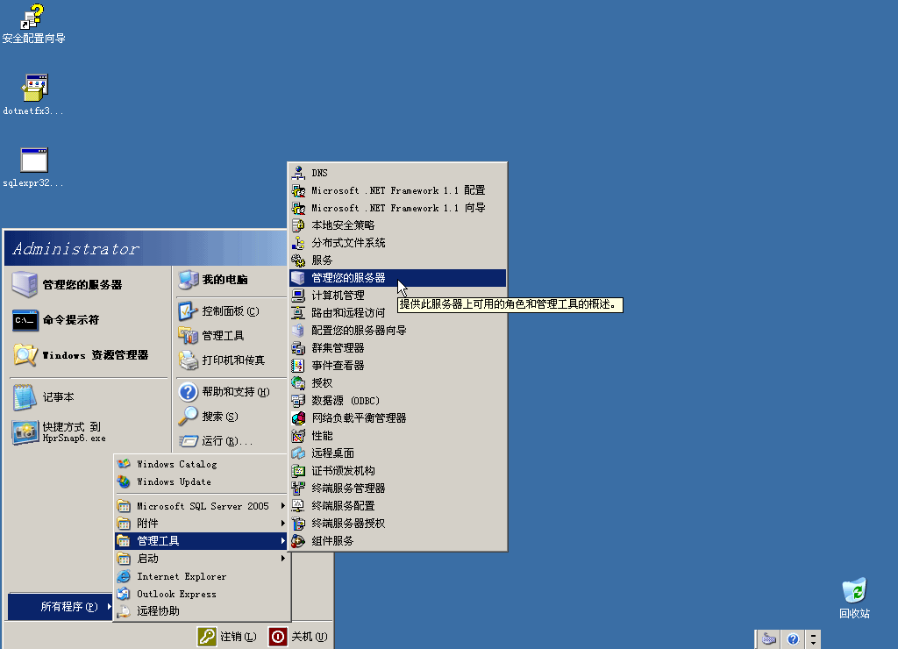Viewport: 898px width, 649px height.
Task: Open 网络负载平衡管理器 icon
Action: coord(298,418)
